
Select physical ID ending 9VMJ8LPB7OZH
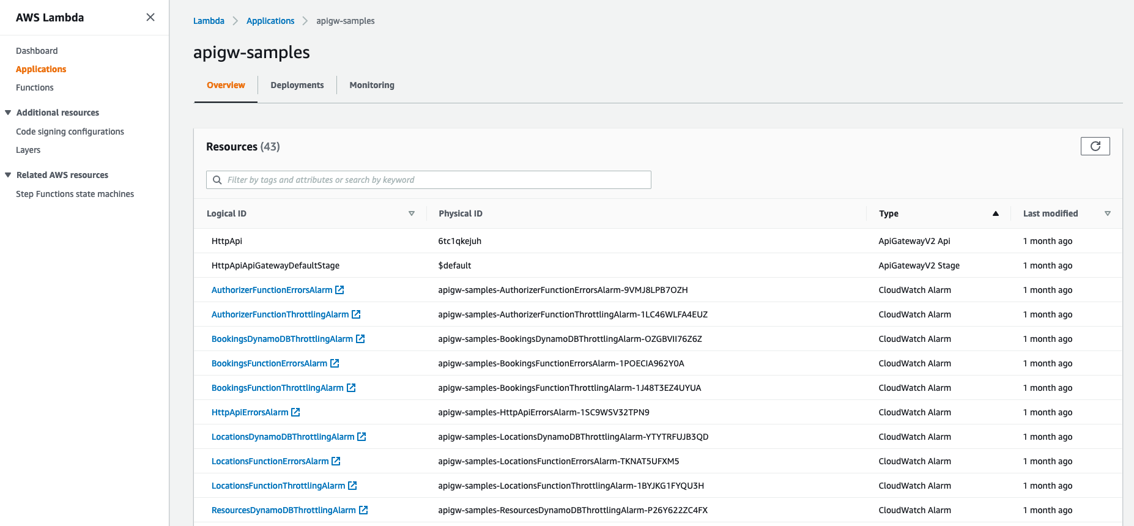563,290
